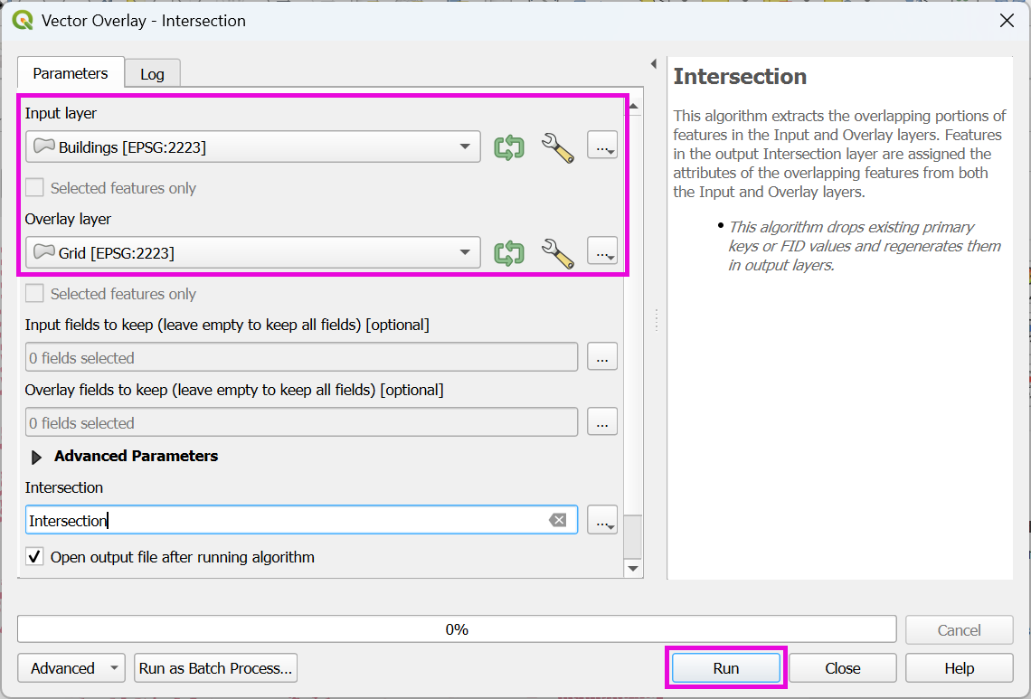Run the Intersection algorithm
The width and height of the screenshot is (1031, 699).
coord(726,668)
